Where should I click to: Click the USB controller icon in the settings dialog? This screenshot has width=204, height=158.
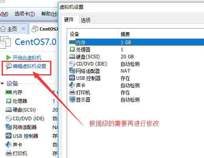[72, 78]
